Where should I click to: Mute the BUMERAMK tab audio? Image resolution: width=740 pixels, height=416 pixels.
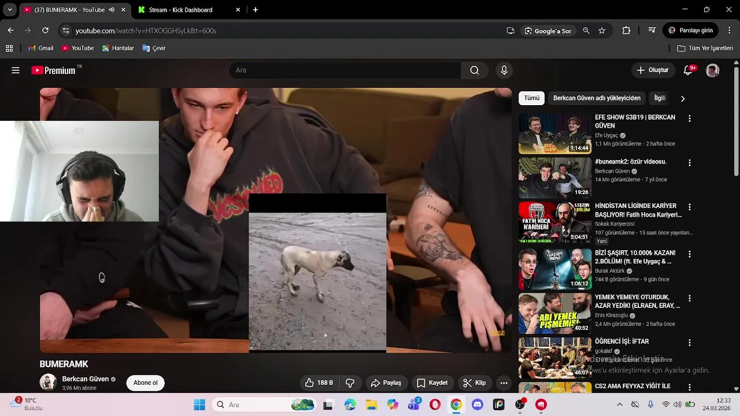tap(112, 10)
